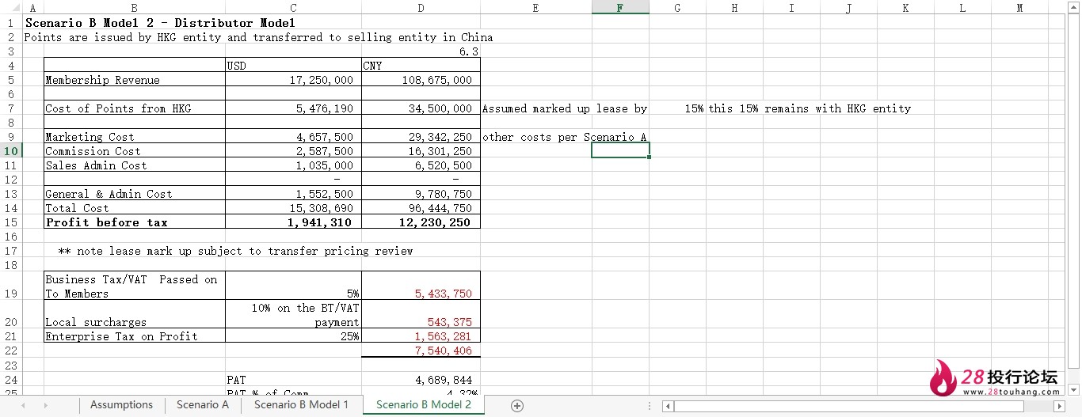Screen dimensions: 1082x417
Task: Select the 9,780,750 value cell
Action: point(421,194)
